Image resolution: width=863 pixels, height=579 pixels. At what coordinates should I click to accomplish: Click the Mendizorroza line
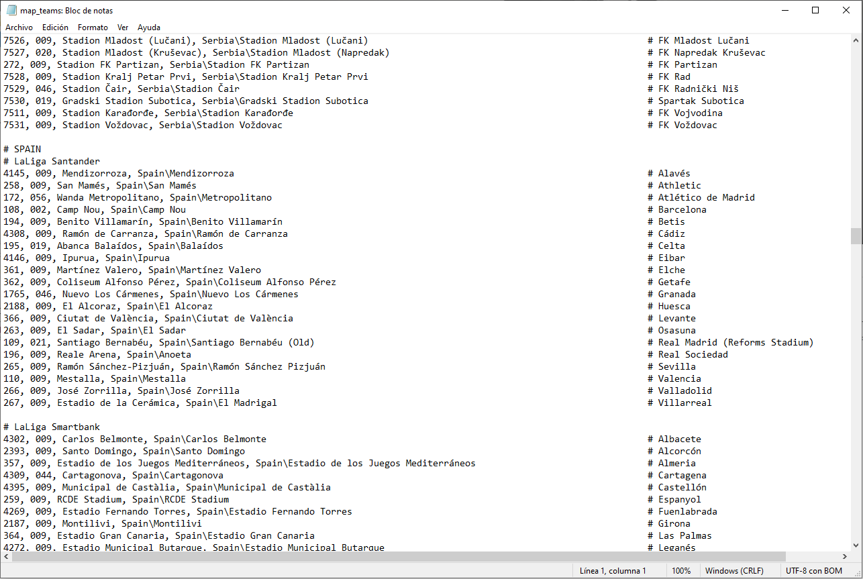(119, 173)
